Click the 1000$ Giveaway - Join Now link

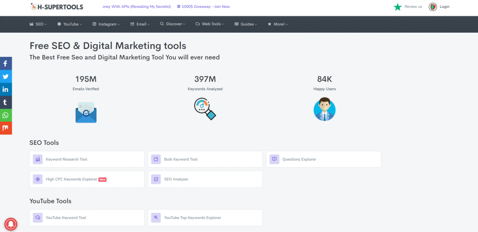pos(204,7)
